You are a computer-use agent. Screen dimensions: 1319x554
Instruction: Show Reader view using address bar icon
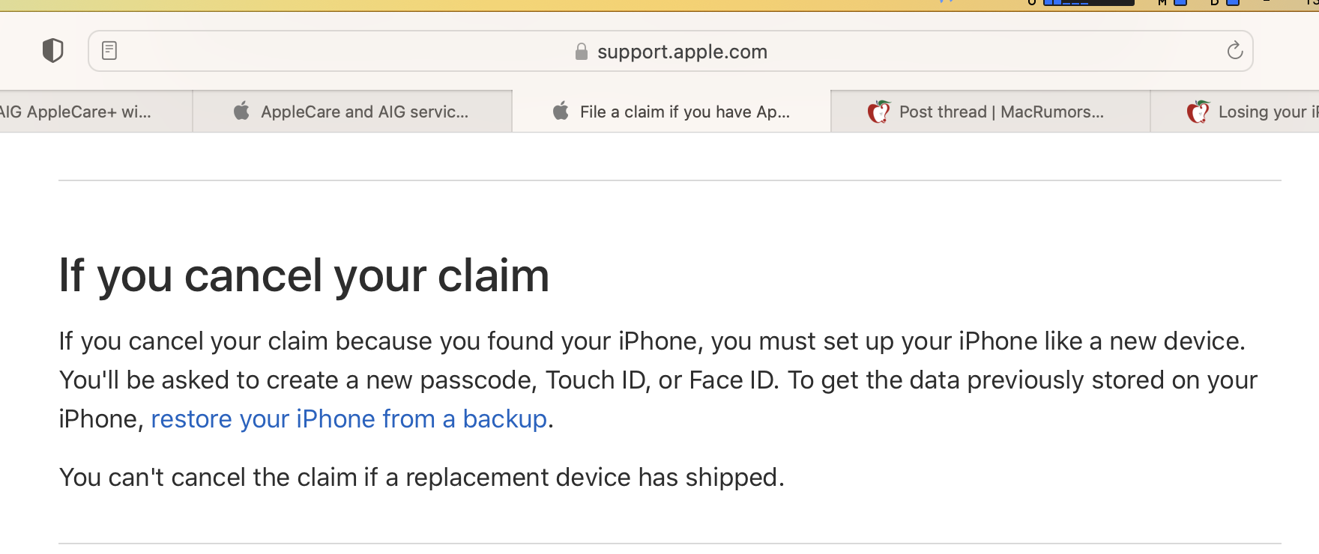pos(109,51)
